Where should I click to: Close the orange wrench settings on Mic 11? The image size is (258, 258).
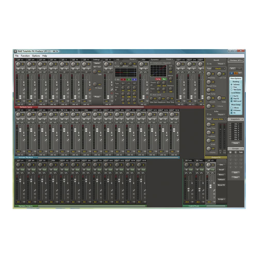tap(90, 90)
